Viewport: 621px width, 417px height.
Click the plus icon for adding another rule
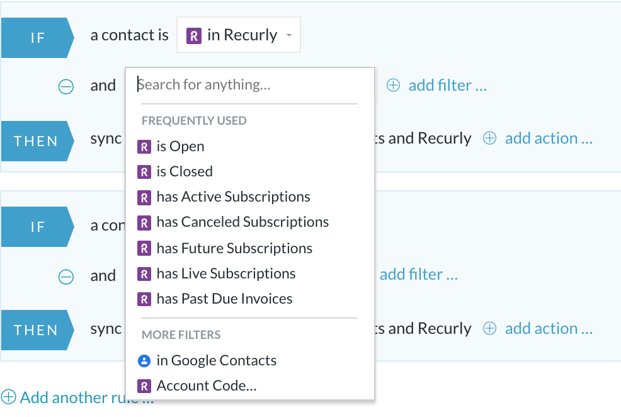[8, 397]
